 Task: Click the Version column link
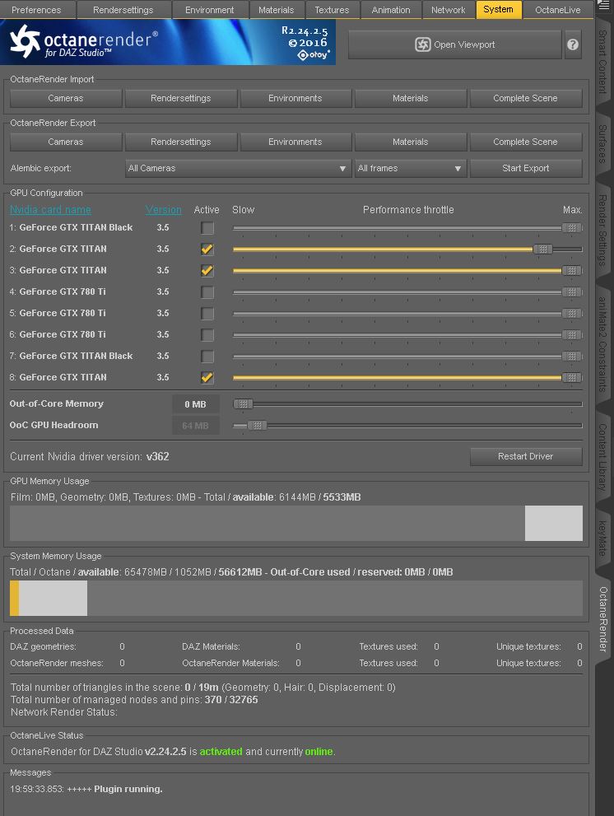164,210
